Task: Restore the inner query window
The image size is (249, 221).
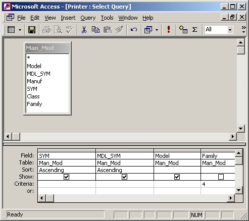Action: tap(232, 17)
